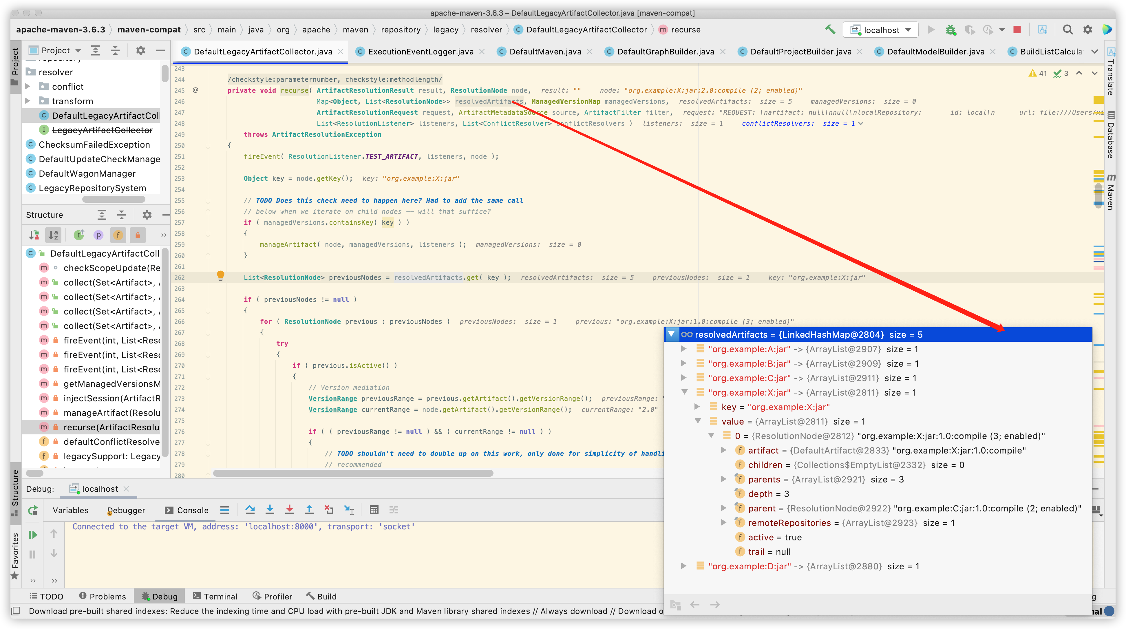Open the Console tab in Debug panel
Viewport: 1126px width, 629px height.
(187, 510)
